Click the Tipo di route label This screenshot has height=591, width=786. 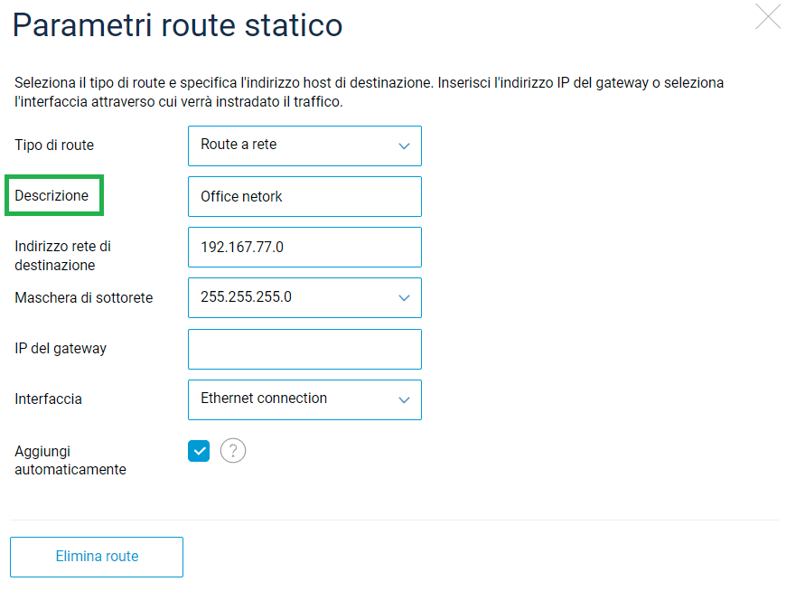(54, 145)
